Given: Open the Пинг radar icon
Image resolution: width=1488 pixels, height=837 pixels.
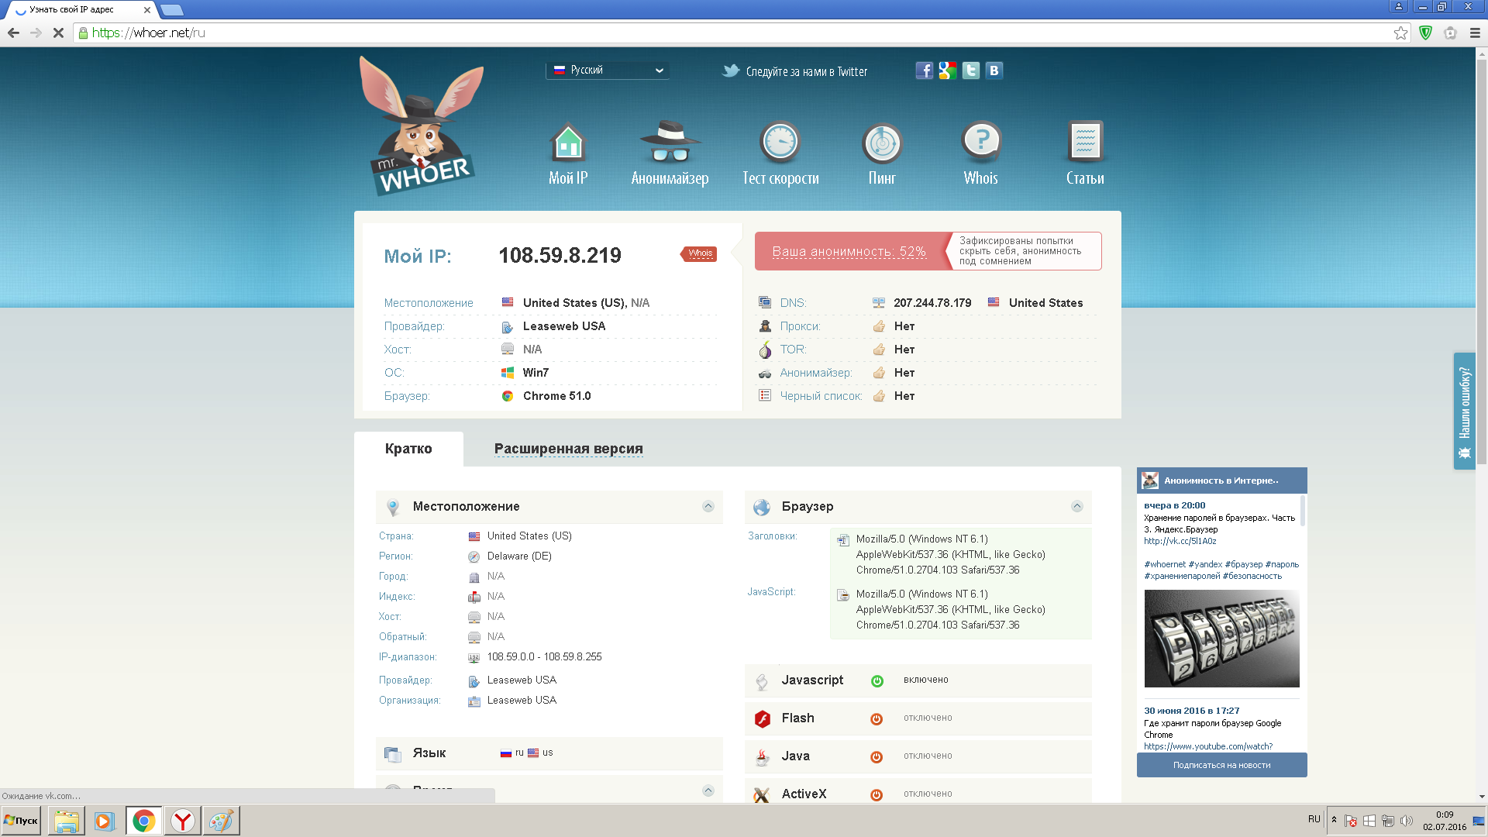Looking at the screenshot, I should tap(882, 143).
